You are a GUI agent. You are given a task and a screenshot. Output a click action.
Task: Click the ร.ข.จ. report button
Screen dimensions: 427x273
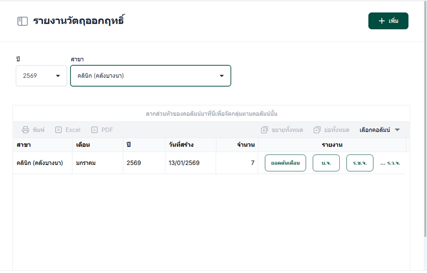pyautogui.click(x=360, y=163)
